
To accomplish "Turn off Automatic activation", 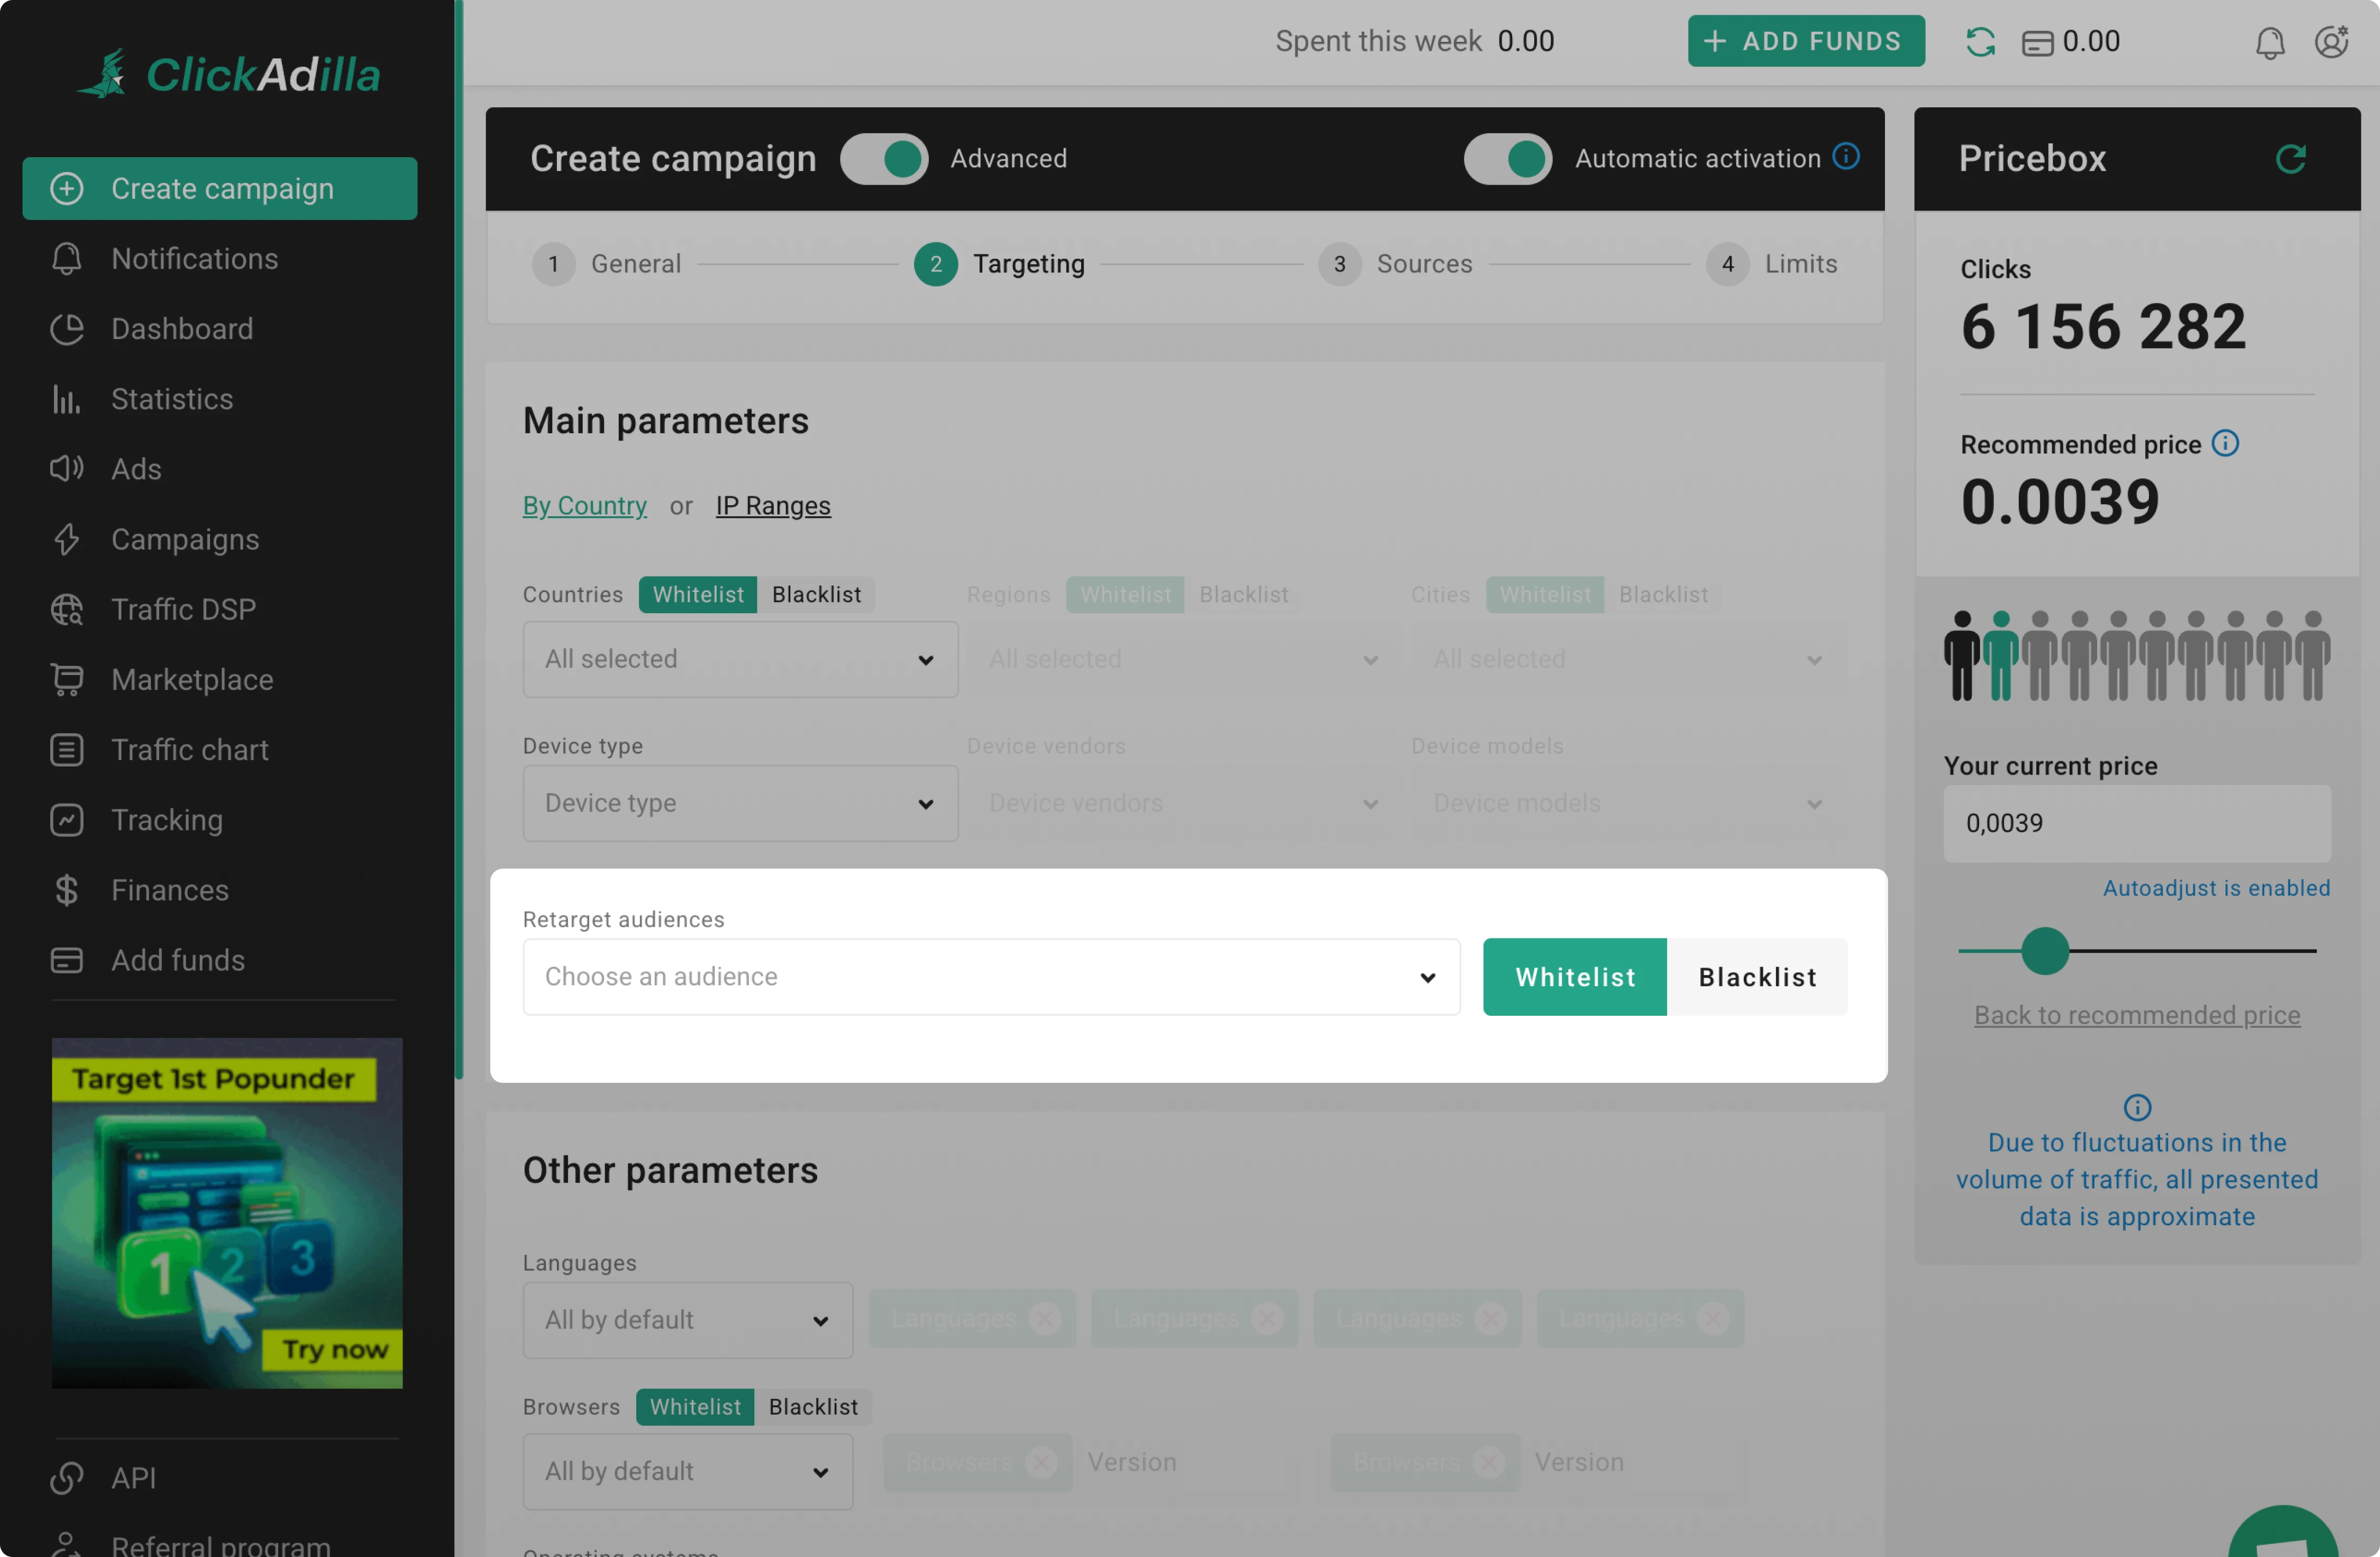I will [1507, 158].
